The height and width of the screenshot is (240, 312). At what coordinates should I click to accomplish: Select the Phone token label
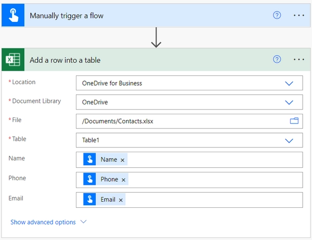click(x=109, y=179)
